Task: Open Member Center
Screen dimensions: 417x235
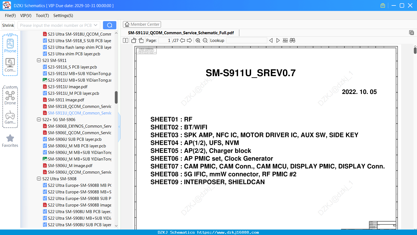Action: [x=142, y=24]
